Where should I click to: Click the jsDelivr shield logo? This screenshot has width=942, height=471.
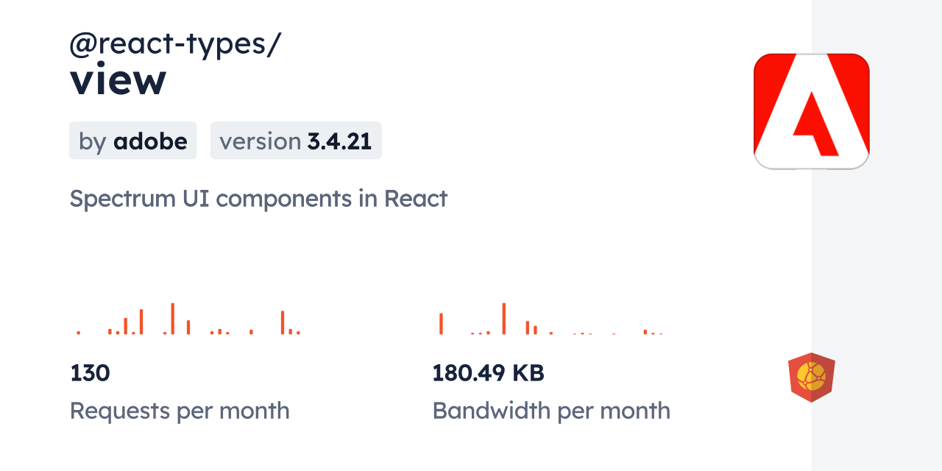[811, 378]
